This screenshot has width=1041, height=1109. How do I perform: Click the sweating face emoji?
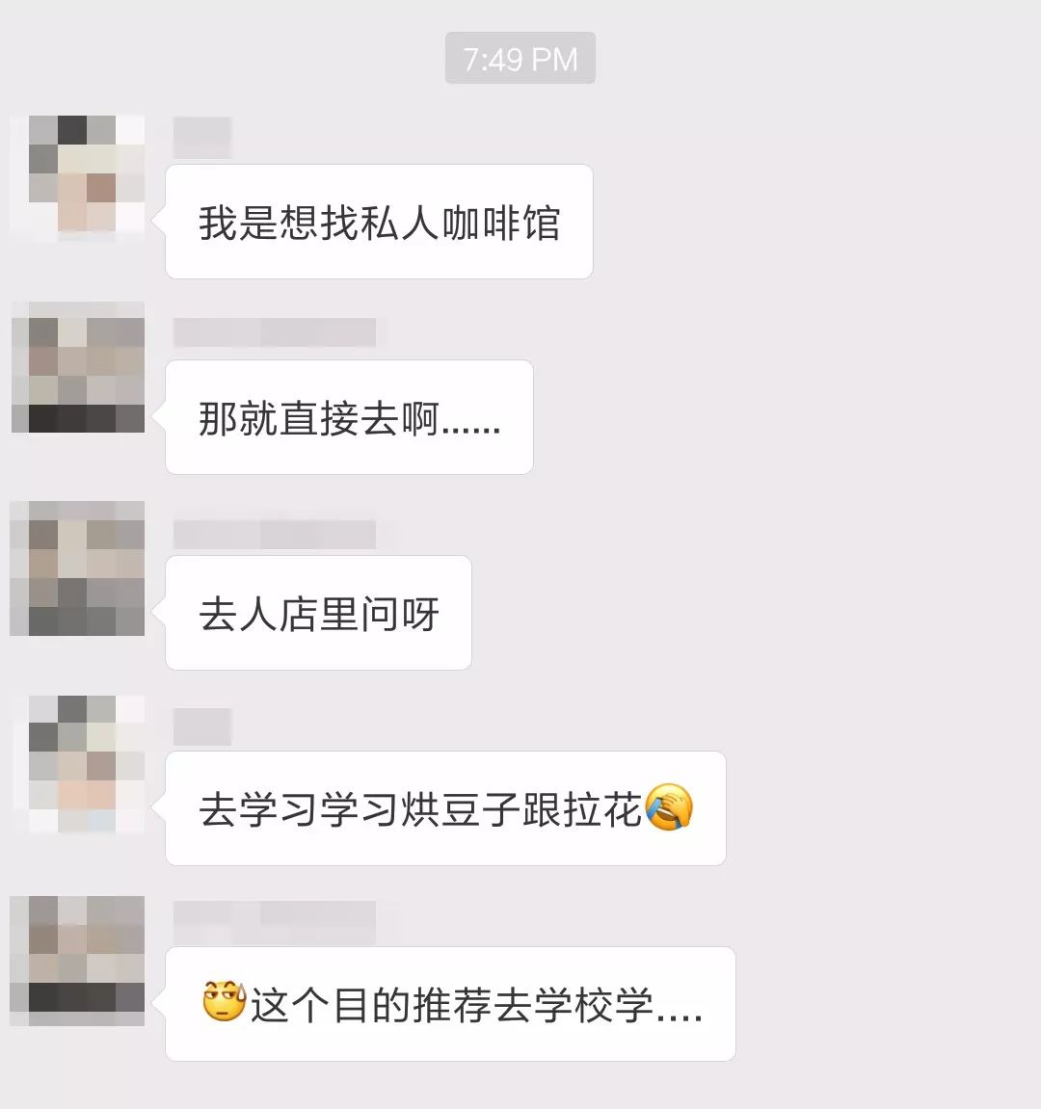225,1001
